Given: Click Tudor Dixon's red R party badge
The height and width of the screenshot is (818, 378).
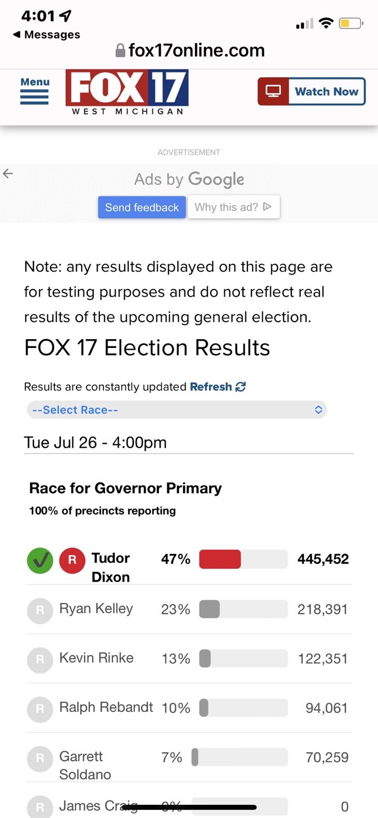Looking at the screenshot, I should pos(72,561).
